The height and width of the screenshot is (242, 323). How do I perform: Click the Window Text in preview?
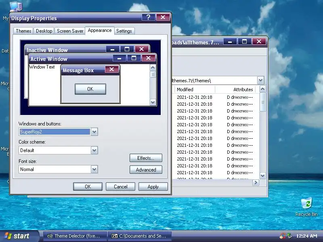click(42, 67)
